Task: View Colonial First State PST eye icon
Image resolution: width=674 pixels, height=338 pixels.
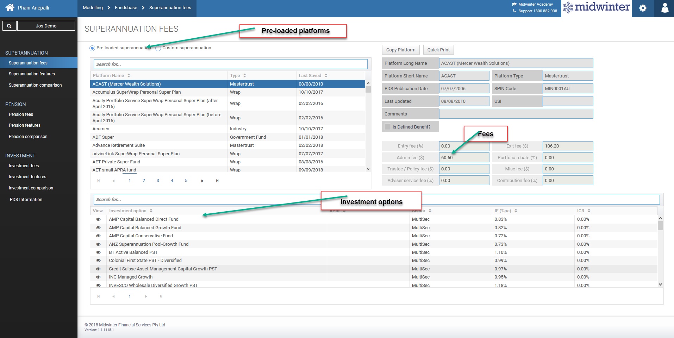Action: click(98, 261)
